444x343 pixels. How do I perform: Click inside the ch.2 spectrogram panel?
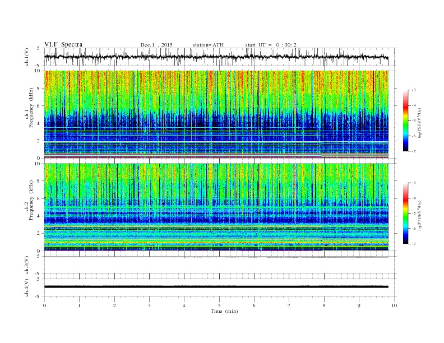click(216, 207)
